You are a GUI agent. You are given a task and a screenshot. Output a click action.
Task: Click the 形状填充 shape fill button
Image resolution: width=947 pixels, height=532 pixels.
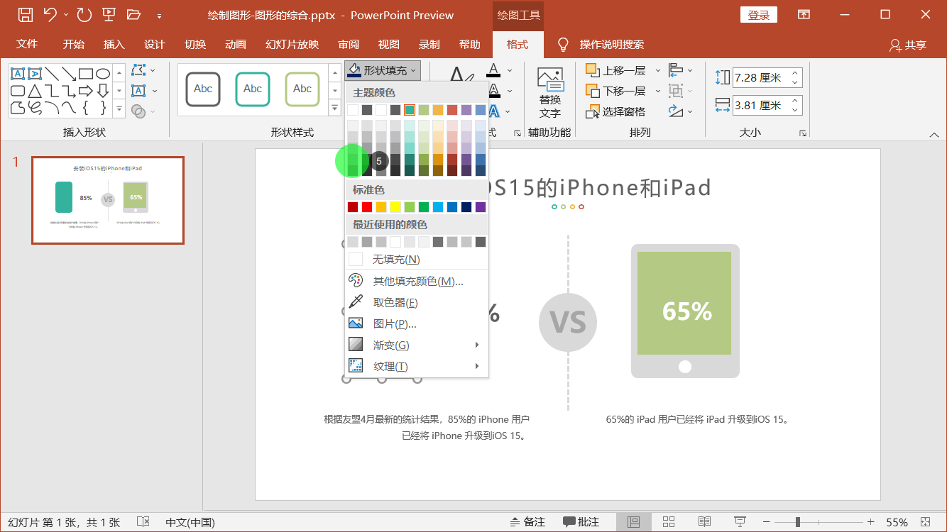(383, 70)
